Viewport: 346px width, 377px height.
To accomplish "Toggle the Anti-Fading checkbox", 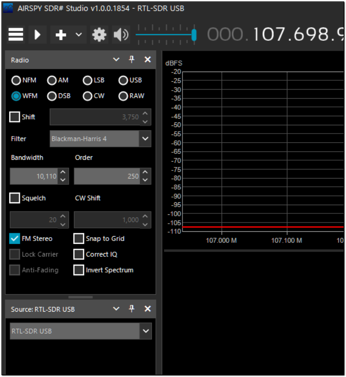I will (15, 270).
